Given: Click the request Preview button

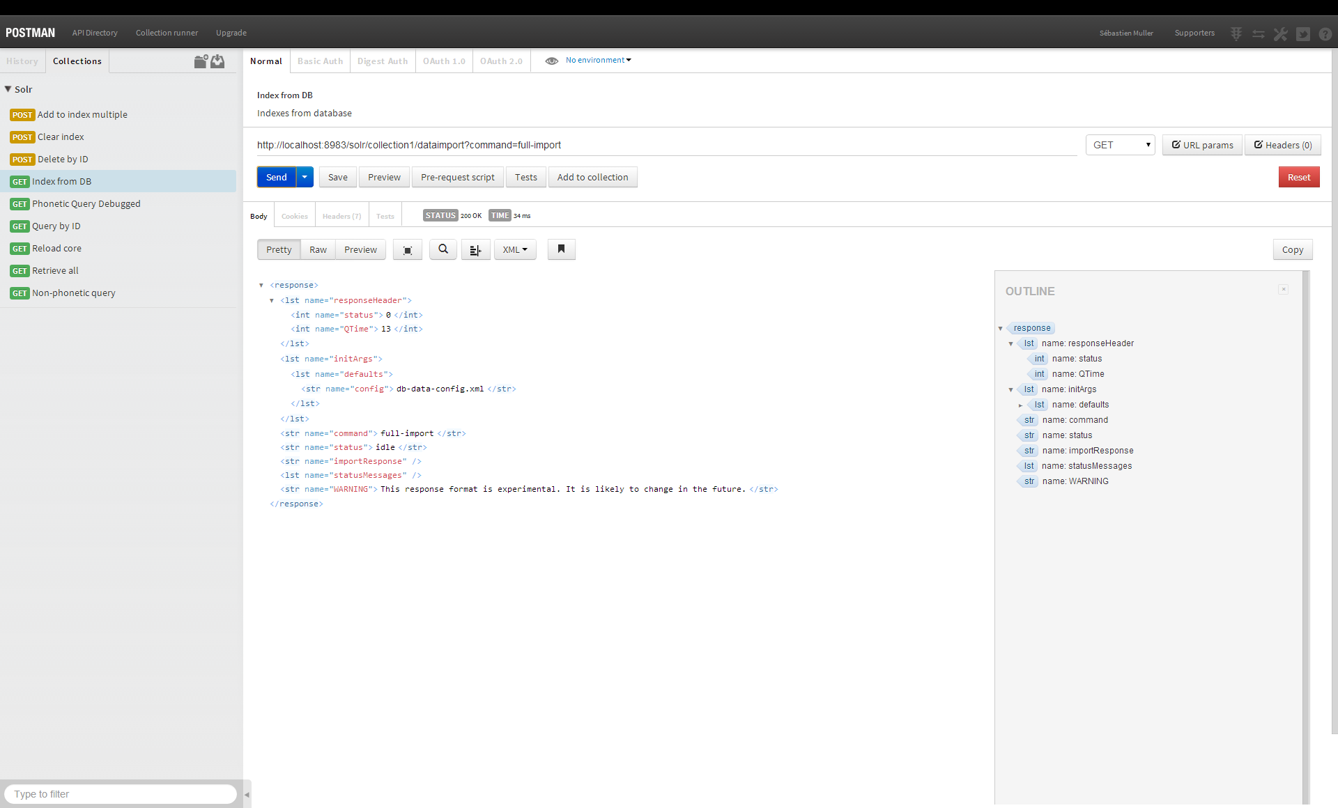Looking at the screenshot, I should click(385, 177).
